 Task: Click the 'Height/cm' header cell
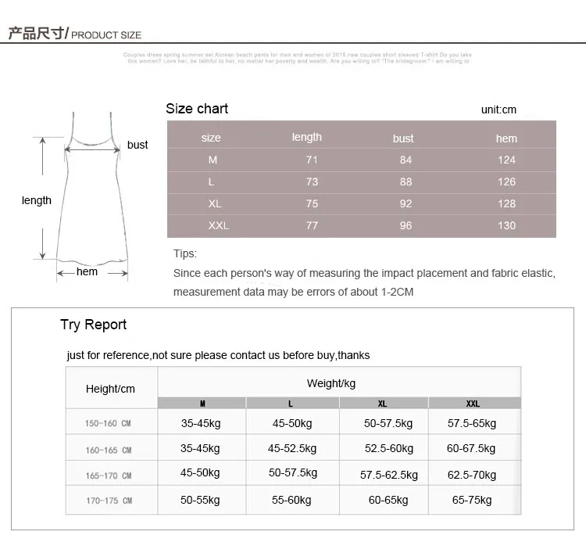pos(110,389)
